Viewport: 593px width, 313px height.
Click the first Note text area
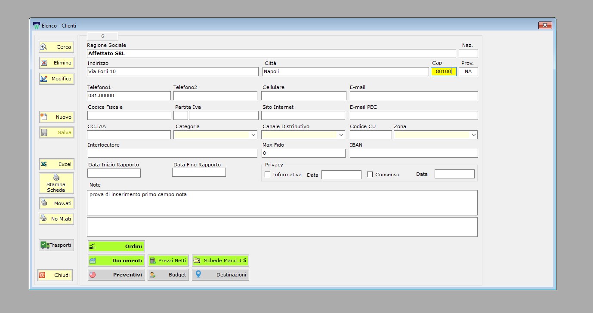(x=282, y=203)
